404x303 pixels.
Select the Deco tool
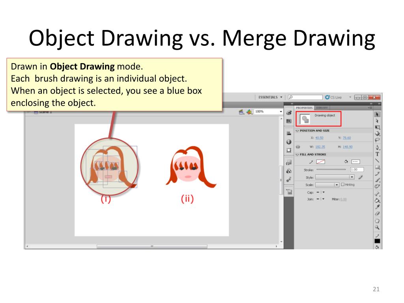[x=377, y=186]
